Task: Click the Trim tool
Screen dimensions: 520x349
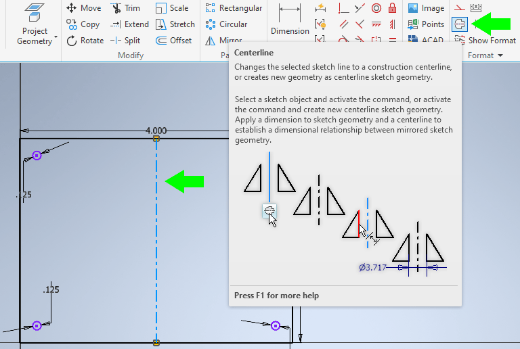Action: pyautogui.click(x=125, y=8)
